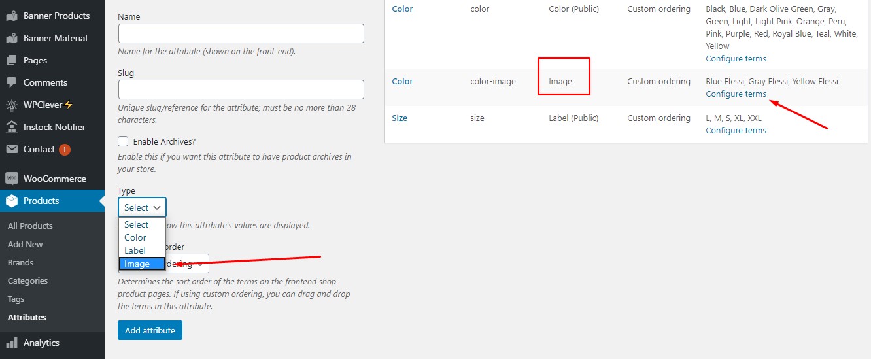Viewport: 871px width, 359px height.
Task: Open the Size attribute link
Action: (400, 118)
